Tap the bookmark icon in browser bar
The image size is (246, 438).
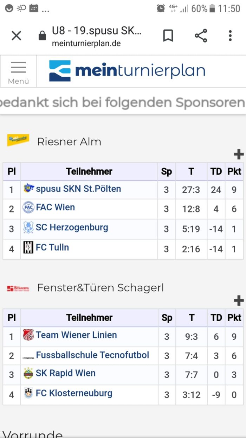click(168, 36)
